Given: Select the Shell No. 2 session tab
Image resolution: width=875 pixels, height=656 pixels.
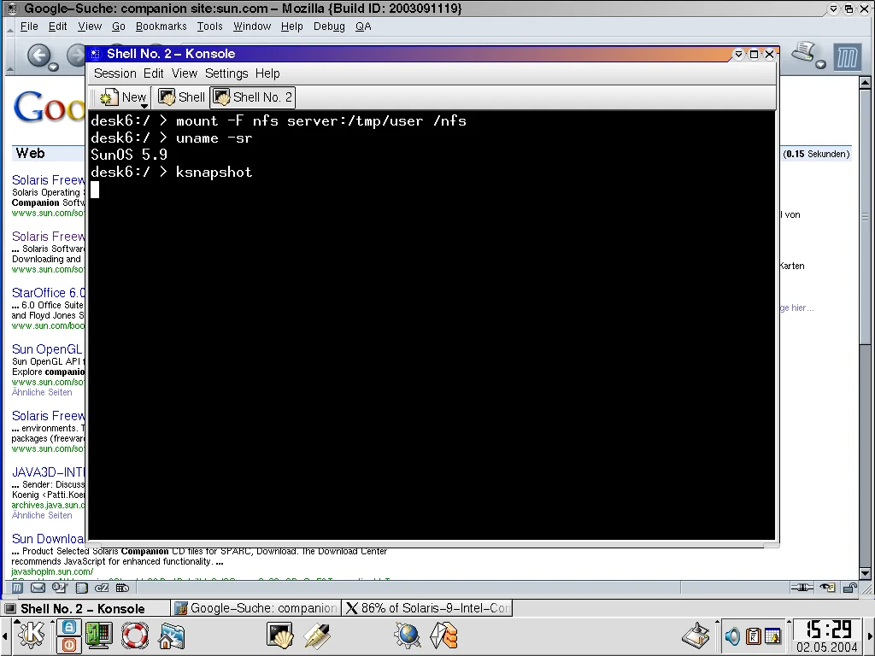Looking at the screenshot, I should coord(252,97).
